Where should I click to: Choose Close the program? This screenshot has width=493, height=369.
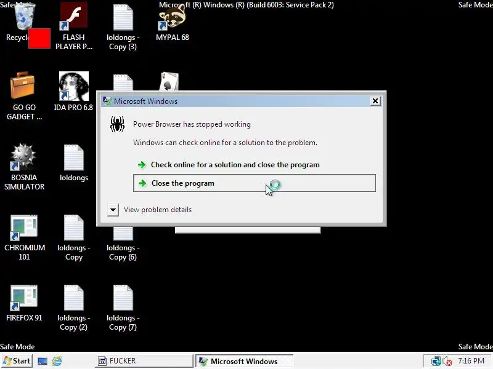pyautogui.click(x=255, y=183)
